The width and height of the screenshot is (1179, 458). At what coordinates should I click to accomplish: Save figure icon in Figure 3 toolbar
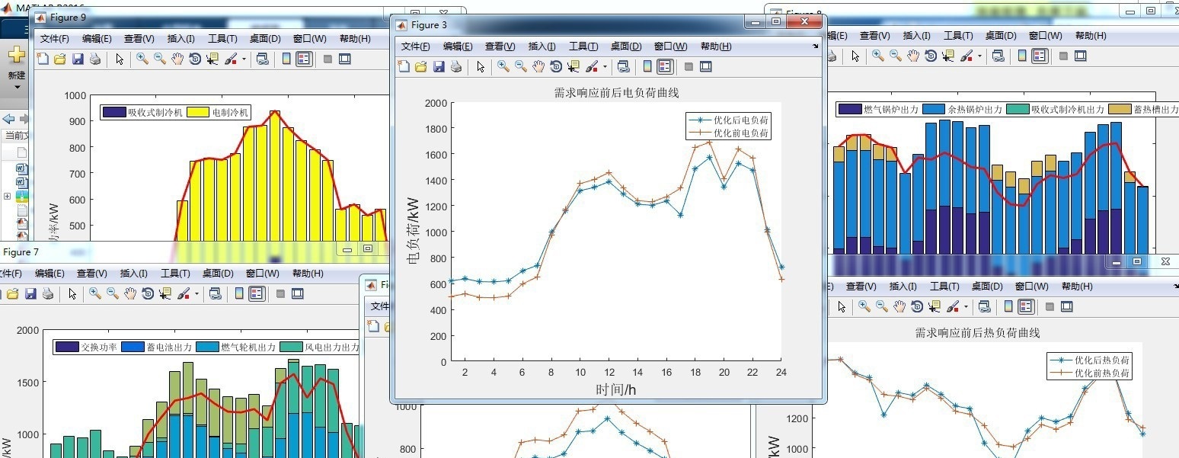tap(439, 67)
